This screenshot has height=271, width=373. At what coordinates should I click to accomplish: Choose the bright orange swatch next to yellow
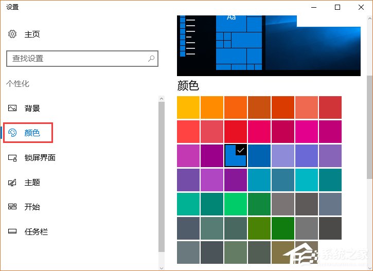tap(212, 107)
